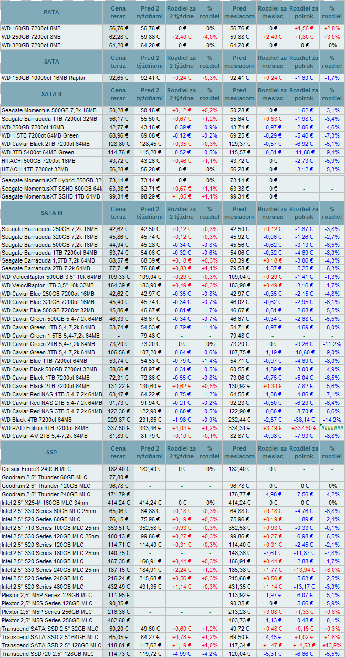The height and width of the screenshot is (658, 345).
Task: Click the +8,0% cell for Intel 330 Series 240GB
Action: click(332, 570)
